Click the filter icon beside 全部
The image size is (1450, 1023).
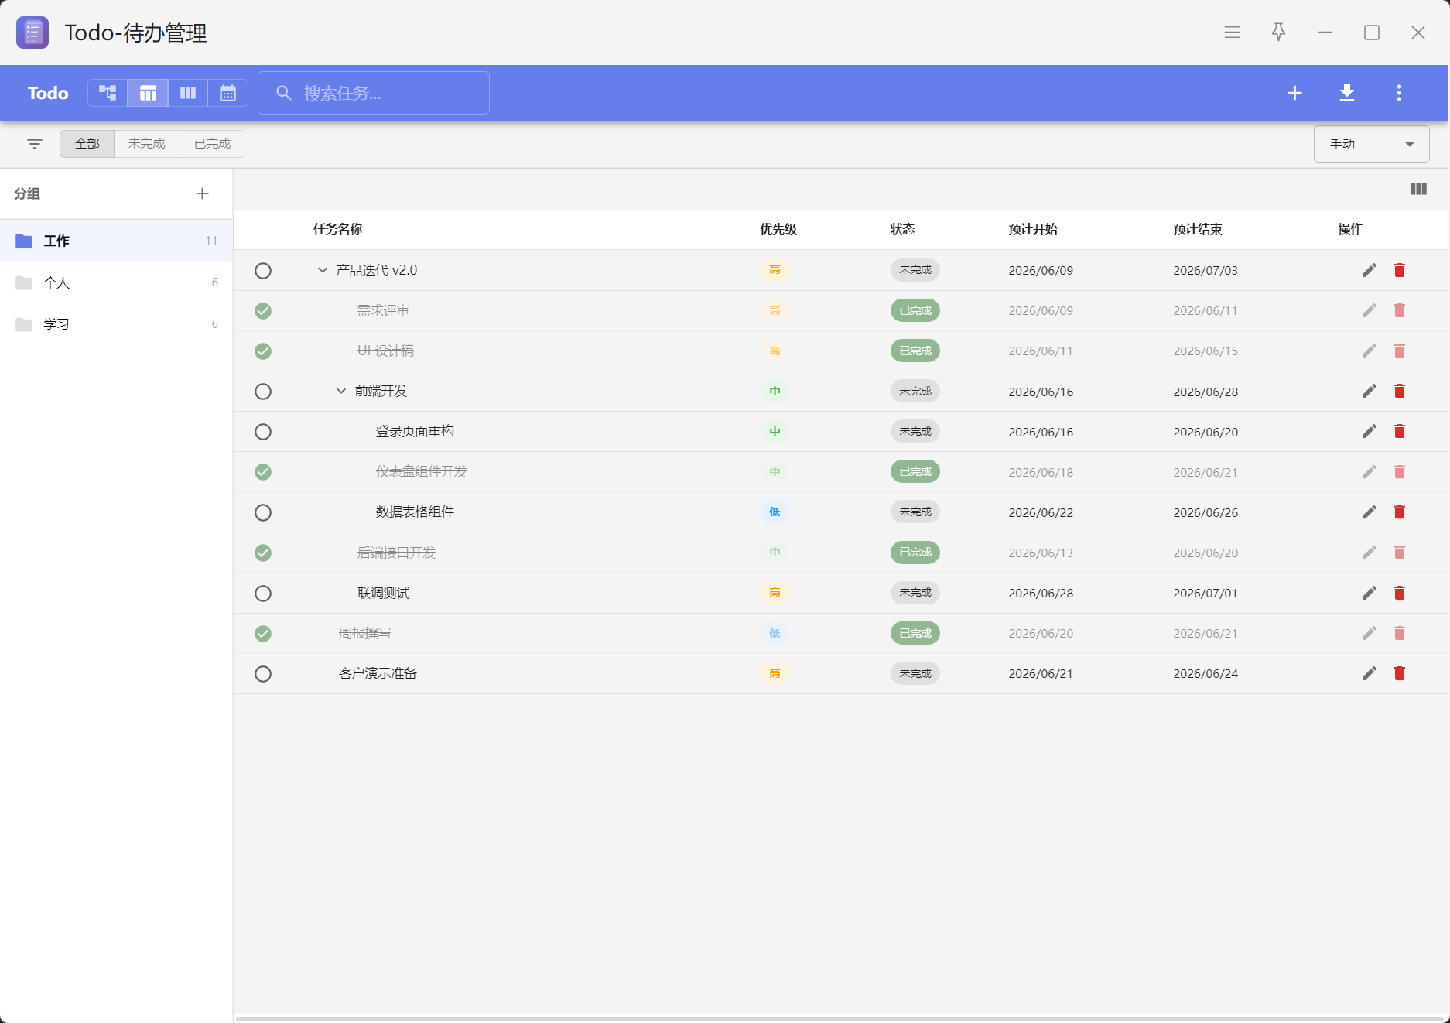[35, 144]
